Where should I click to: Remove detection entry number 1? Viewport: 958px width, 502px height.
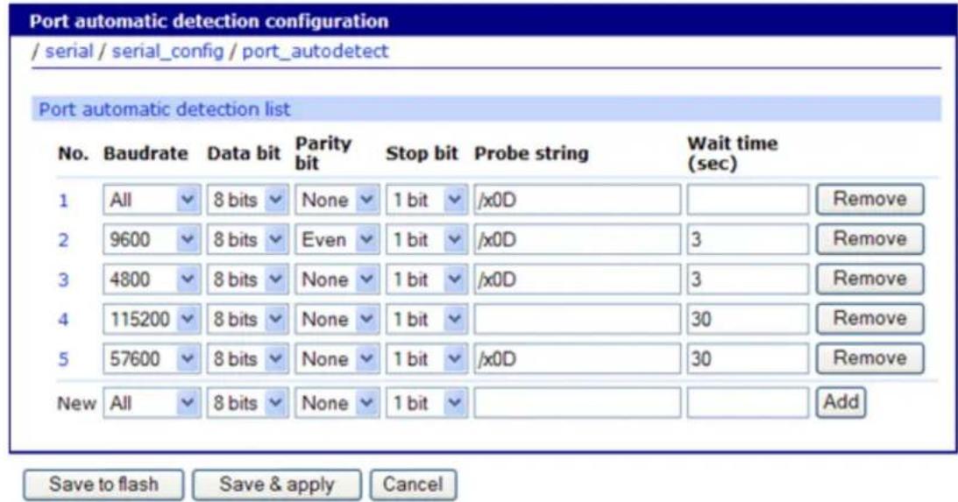click(870, 199)
